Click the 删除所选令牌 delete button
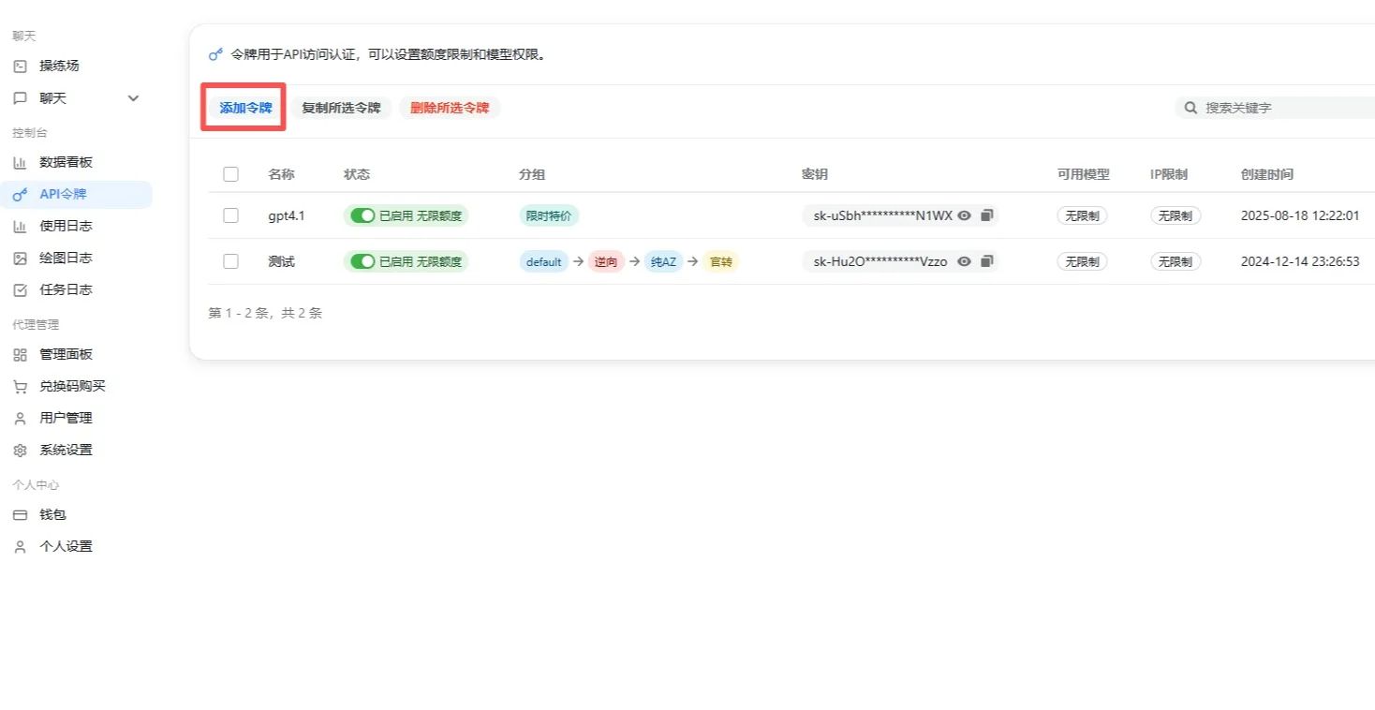 (450, 107)
